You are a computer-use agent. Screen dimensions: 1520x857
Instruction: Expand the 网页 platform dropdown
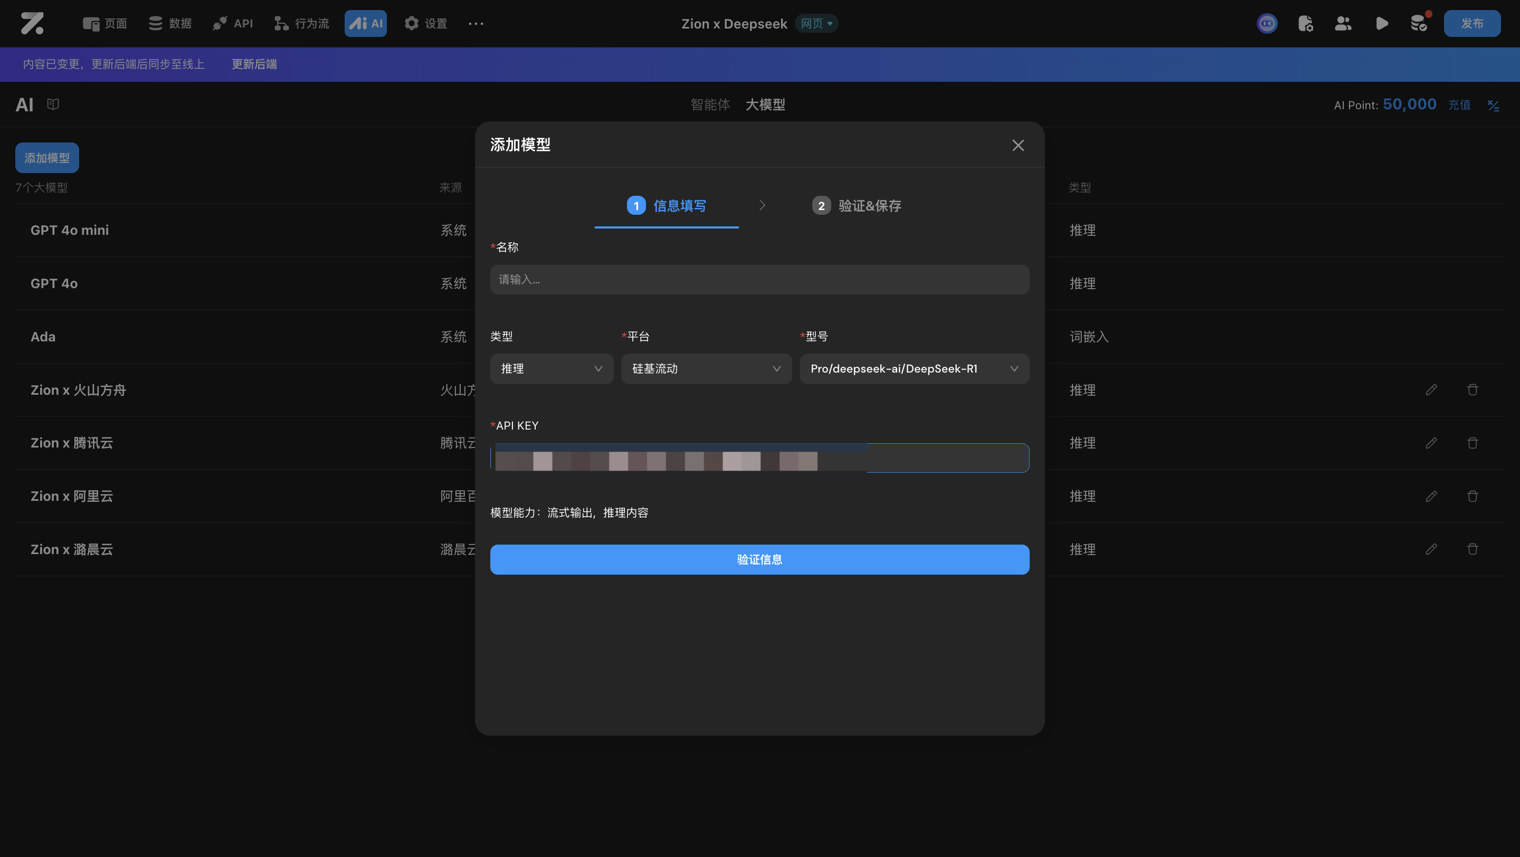pyautogui.click(x=816, y=24)
